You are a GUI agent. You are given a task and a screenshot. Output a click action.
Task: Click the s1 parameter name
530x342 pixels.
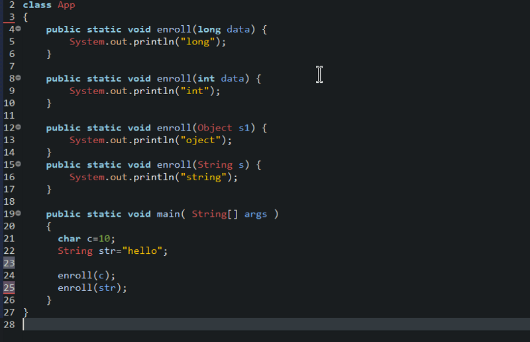[244, 128]
